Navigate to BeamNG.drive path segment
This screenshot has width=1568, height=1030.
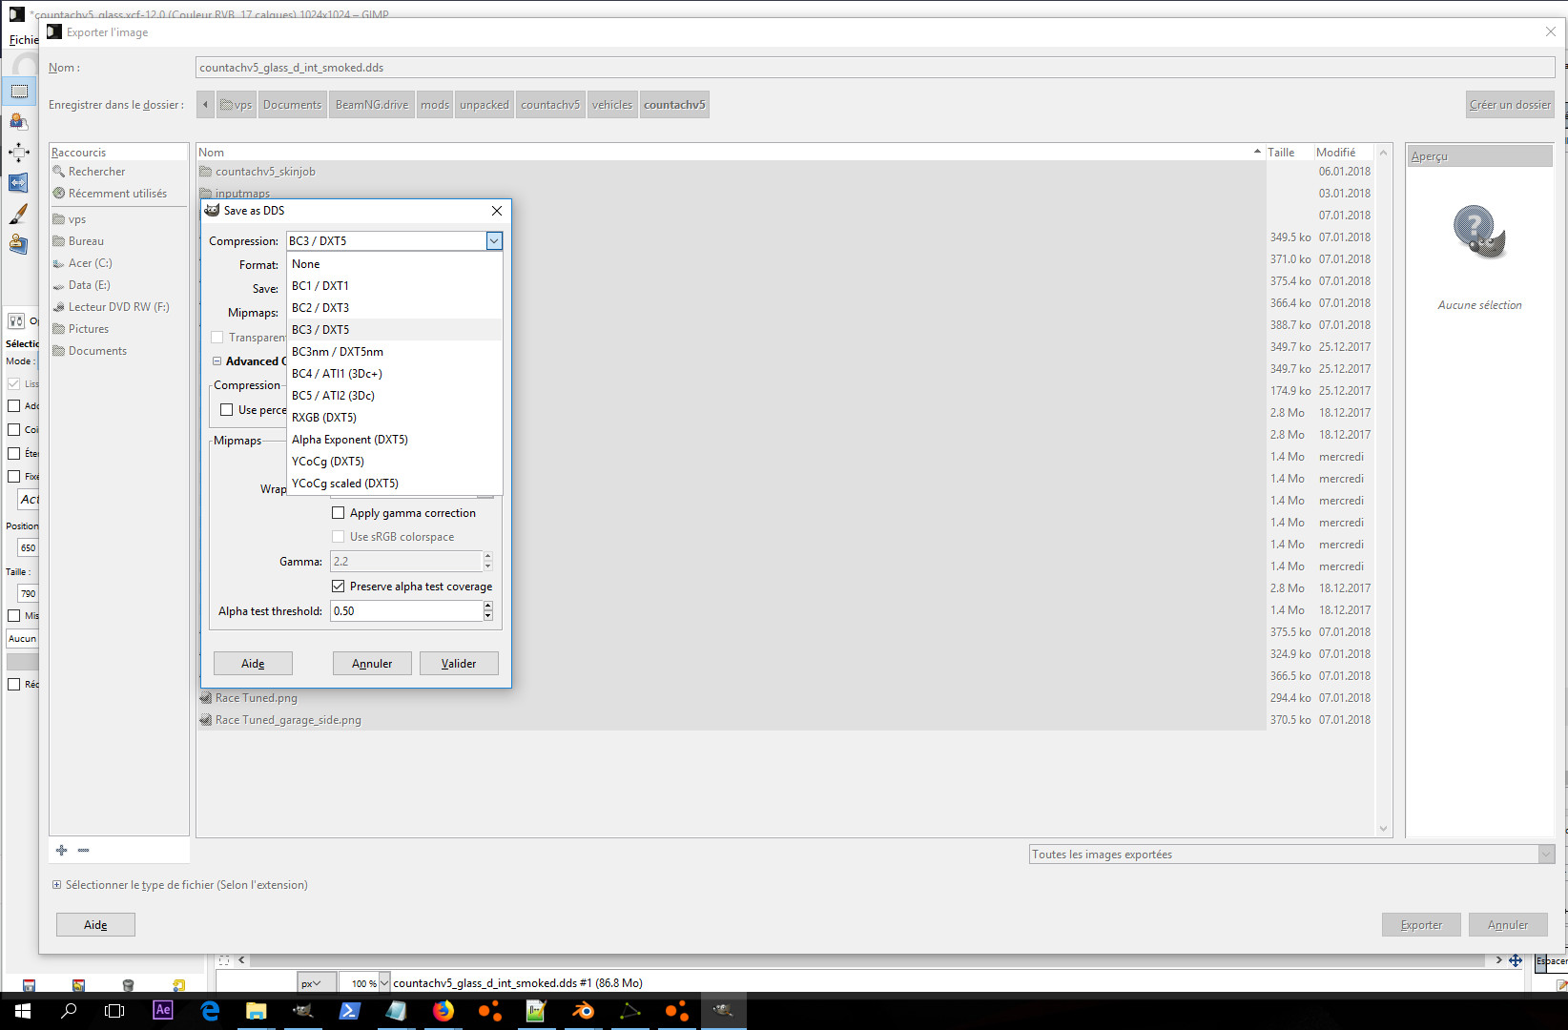[372, 105]
